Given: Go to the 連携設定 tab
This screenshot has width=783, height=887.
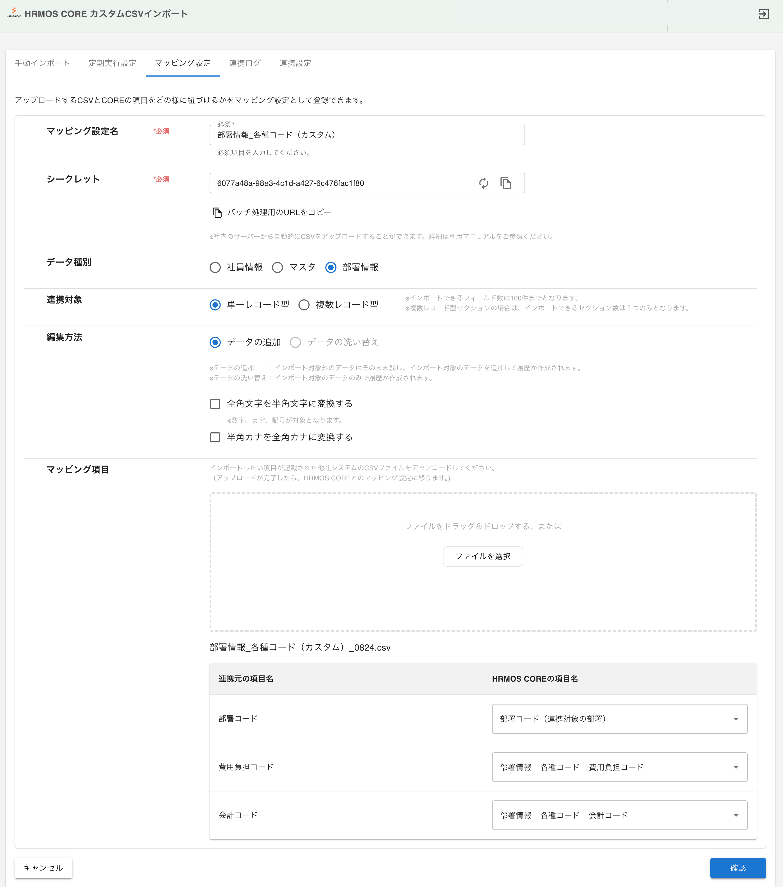Looking at the screenshot, I should click(x=295, y=63).
